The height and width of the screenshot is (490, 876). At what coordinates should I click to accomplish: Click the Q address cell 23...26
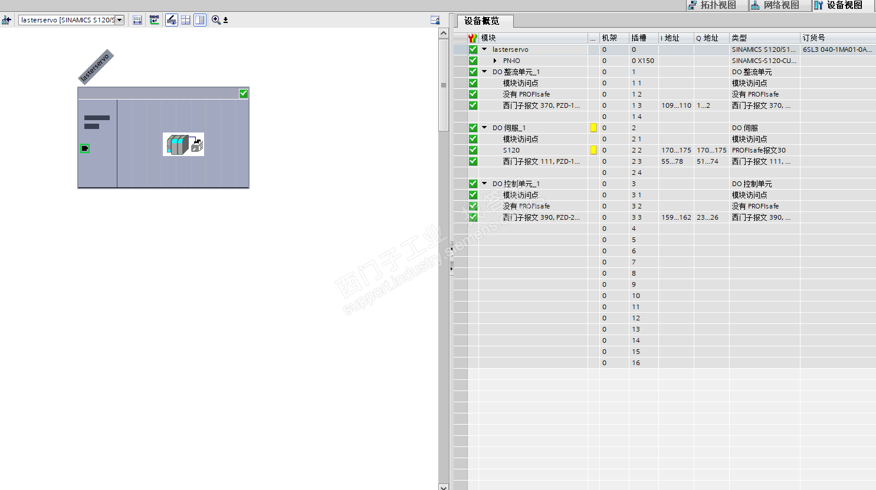point(711,217)
